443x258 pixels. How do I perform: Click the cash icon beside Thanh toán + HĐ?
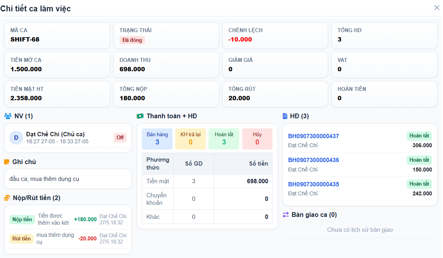[140, 116]
